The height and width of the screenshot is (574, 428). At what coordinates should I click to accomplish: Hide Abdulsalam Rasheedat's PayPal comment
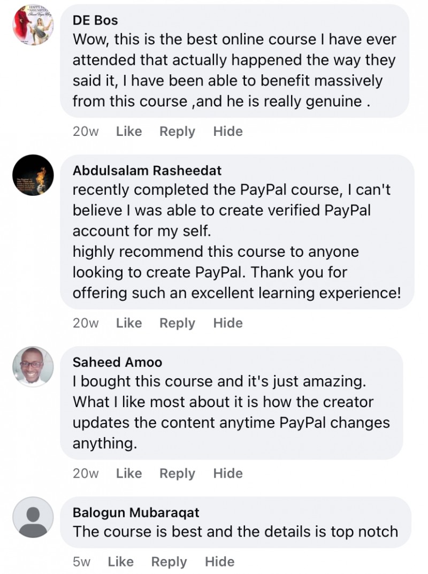pos(228,323)
